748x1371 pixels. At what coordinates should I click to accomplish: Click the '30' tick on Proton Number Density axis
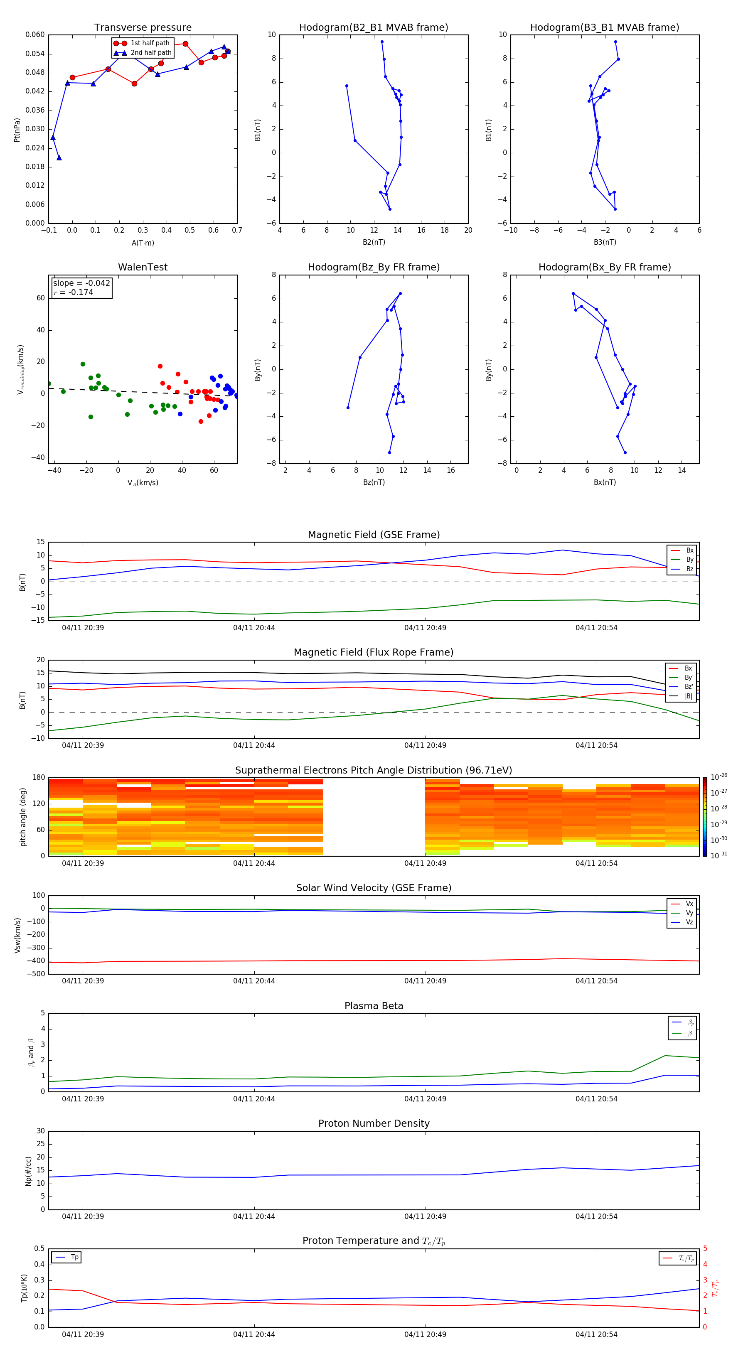[41, 1131]
